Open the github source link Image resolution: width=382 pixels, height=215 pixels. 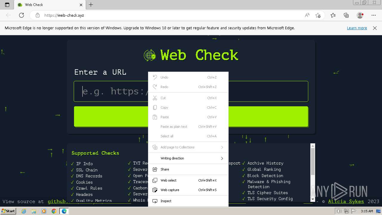[x=58, y=202]
